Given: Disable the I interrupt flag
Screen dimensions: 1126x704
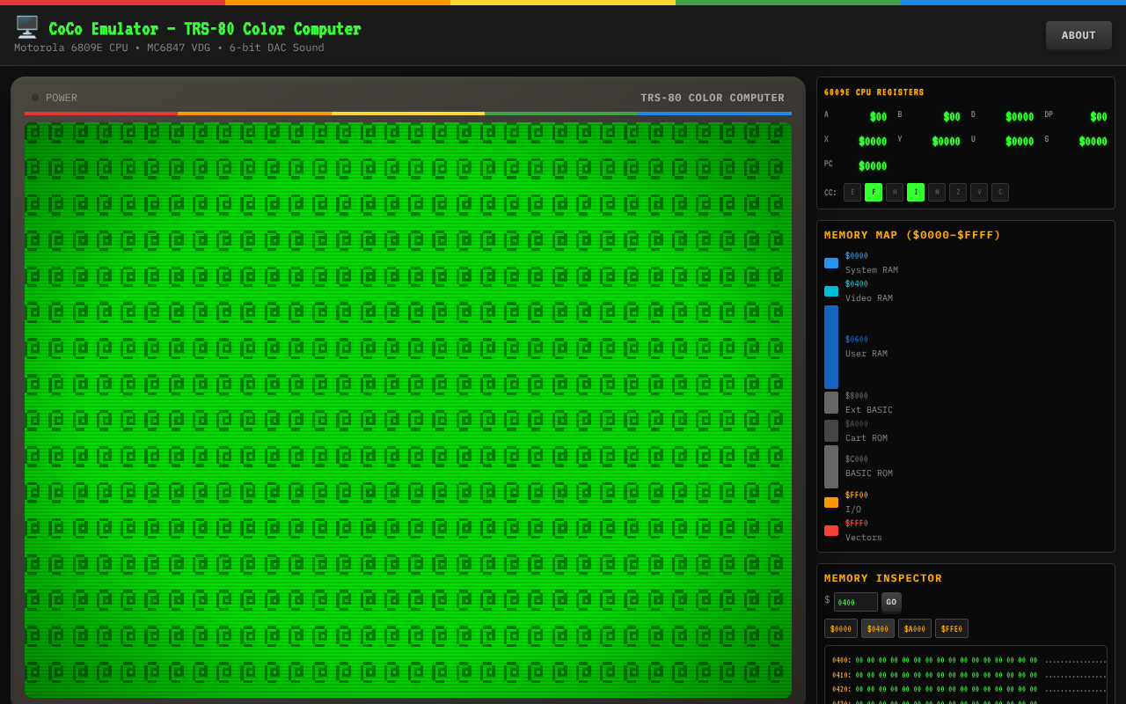Looking at the screenshot, I should pos(915,192).
